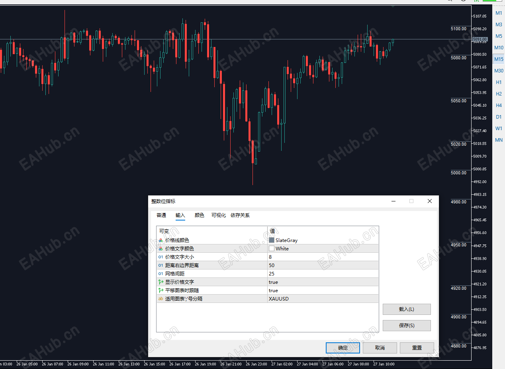
Task: Select the integer icon beside 距离右边界距离
Action: point(161,266)
